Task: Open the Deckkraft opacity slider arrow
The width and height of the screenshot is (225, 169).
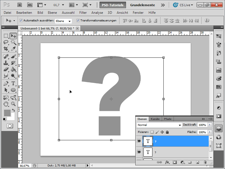Action: coord(210,125)
